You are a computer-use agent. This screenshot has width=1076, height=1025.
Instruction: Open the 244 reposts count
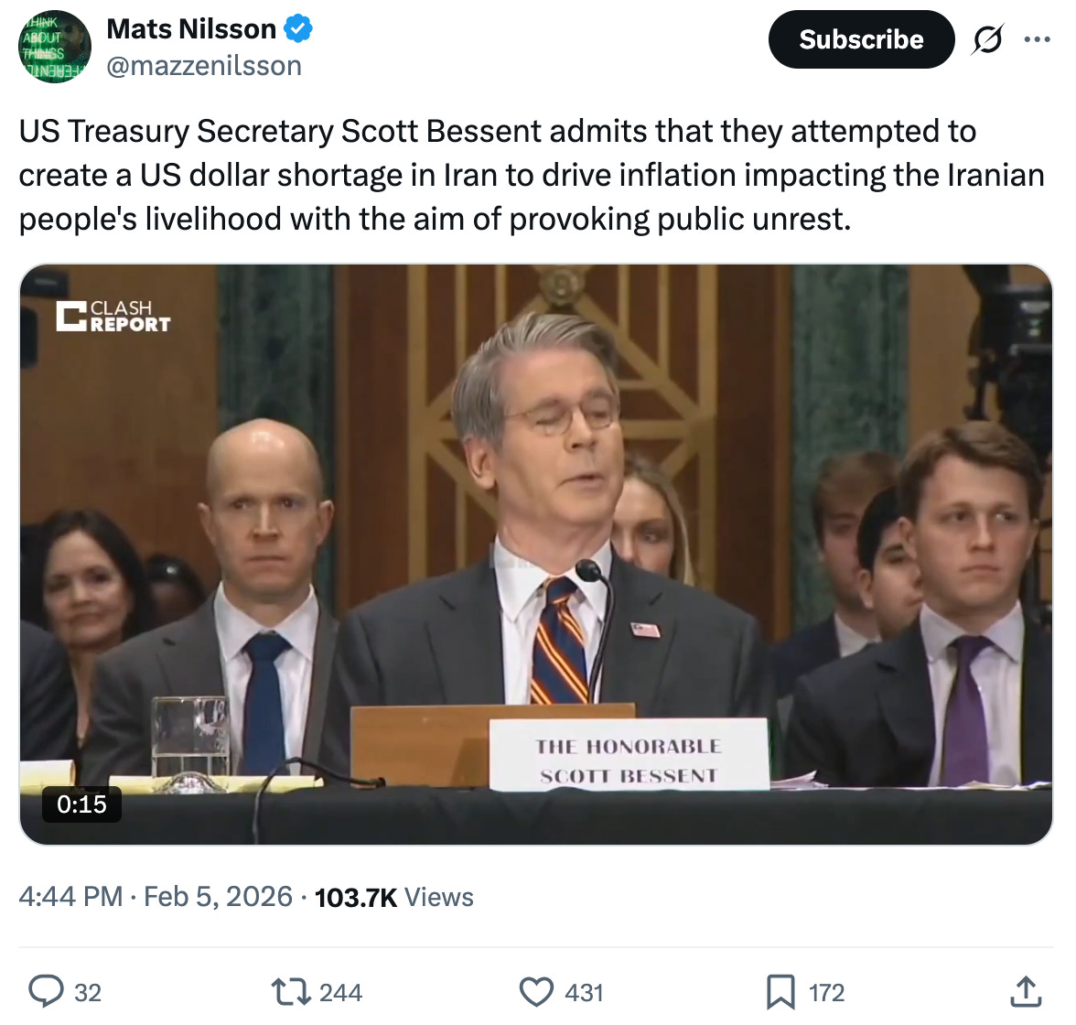coord(340,993)
